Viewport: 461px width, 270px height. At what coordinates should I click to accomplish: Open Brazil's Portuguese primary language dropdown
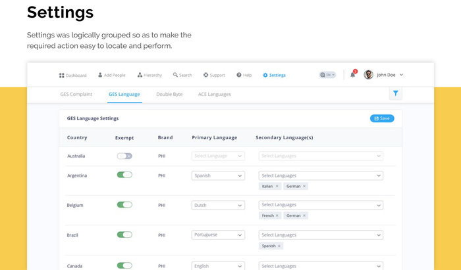(x=218, y=235)
